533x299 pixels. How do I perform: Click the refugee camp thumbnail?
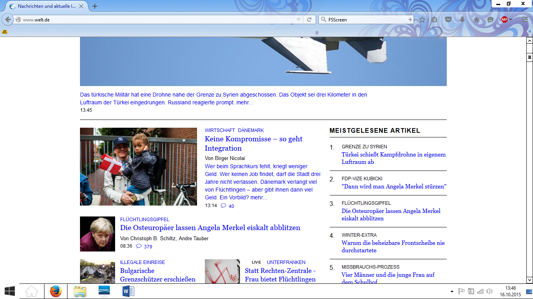98,271
